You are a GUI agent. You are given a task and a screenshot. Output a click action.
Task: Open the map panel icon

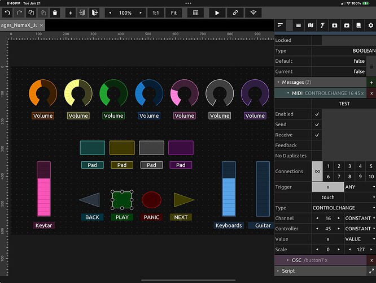pos(311,25)
